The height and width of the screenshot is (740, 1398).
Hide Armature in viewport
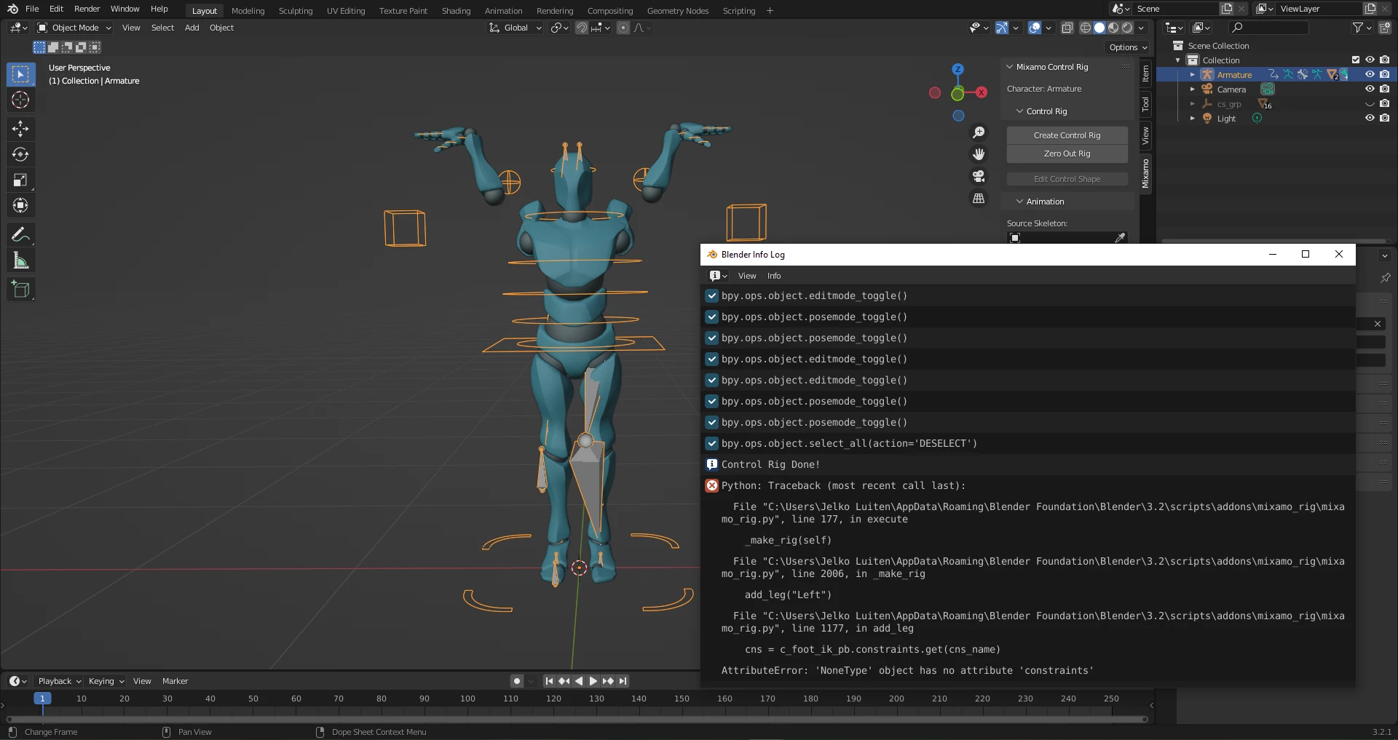coord(1370,74)
